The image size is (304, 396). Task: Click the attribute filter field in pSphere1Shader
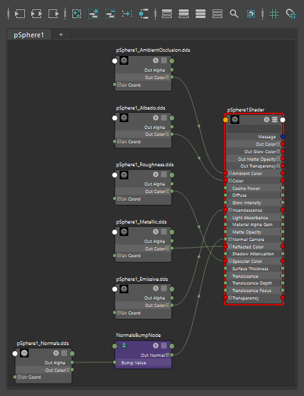tap(254, 129)
